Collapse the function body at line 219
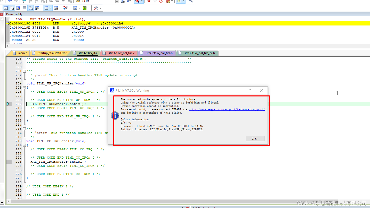370x208 pixels. [24, 145]
